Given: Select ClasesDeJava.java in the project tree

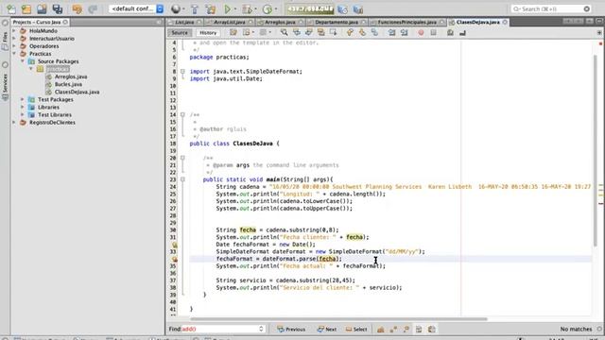Looking at the screenshot, I should tap(78, 93).
